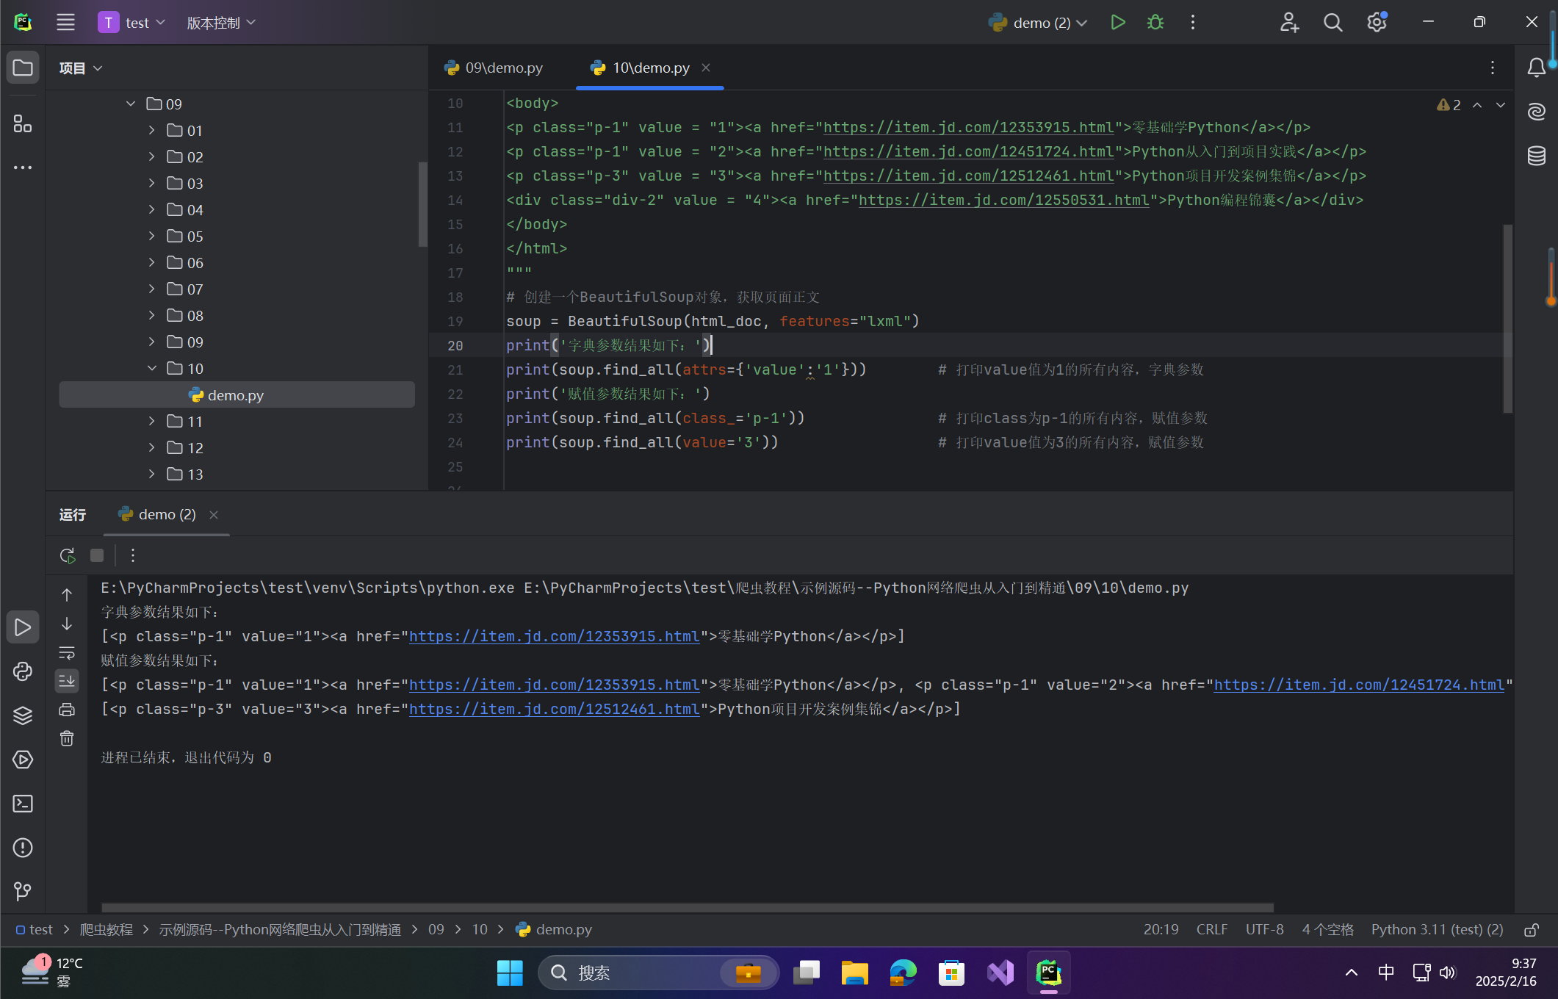Open the 项目 view dropdown
This screenshot has width=1558, height=999.
81,68
